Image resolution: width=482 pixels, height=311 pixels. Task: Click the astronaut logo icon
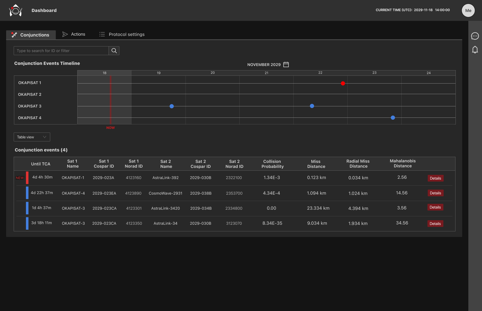point(16,11)
